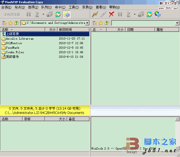Image resolution: width=180 pixels, height=157 pixels.
Task: Click the FlashFXP title bar app icon
Action: [2, 2]
